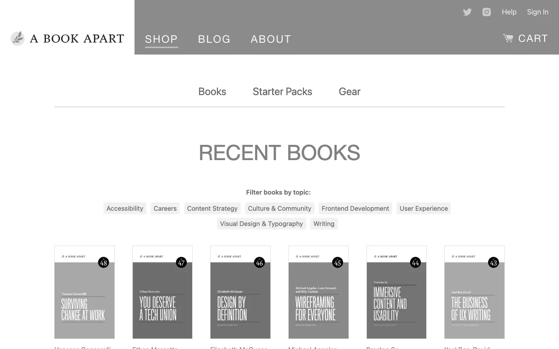Filter books by Careers topic
Image resolution: width=559 pixels, height=349 pixels.
165,209
